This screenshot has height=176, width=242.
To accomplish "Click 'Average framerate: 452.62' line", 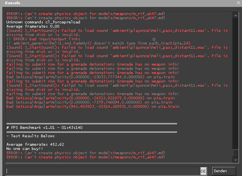I will click(35, 145).
